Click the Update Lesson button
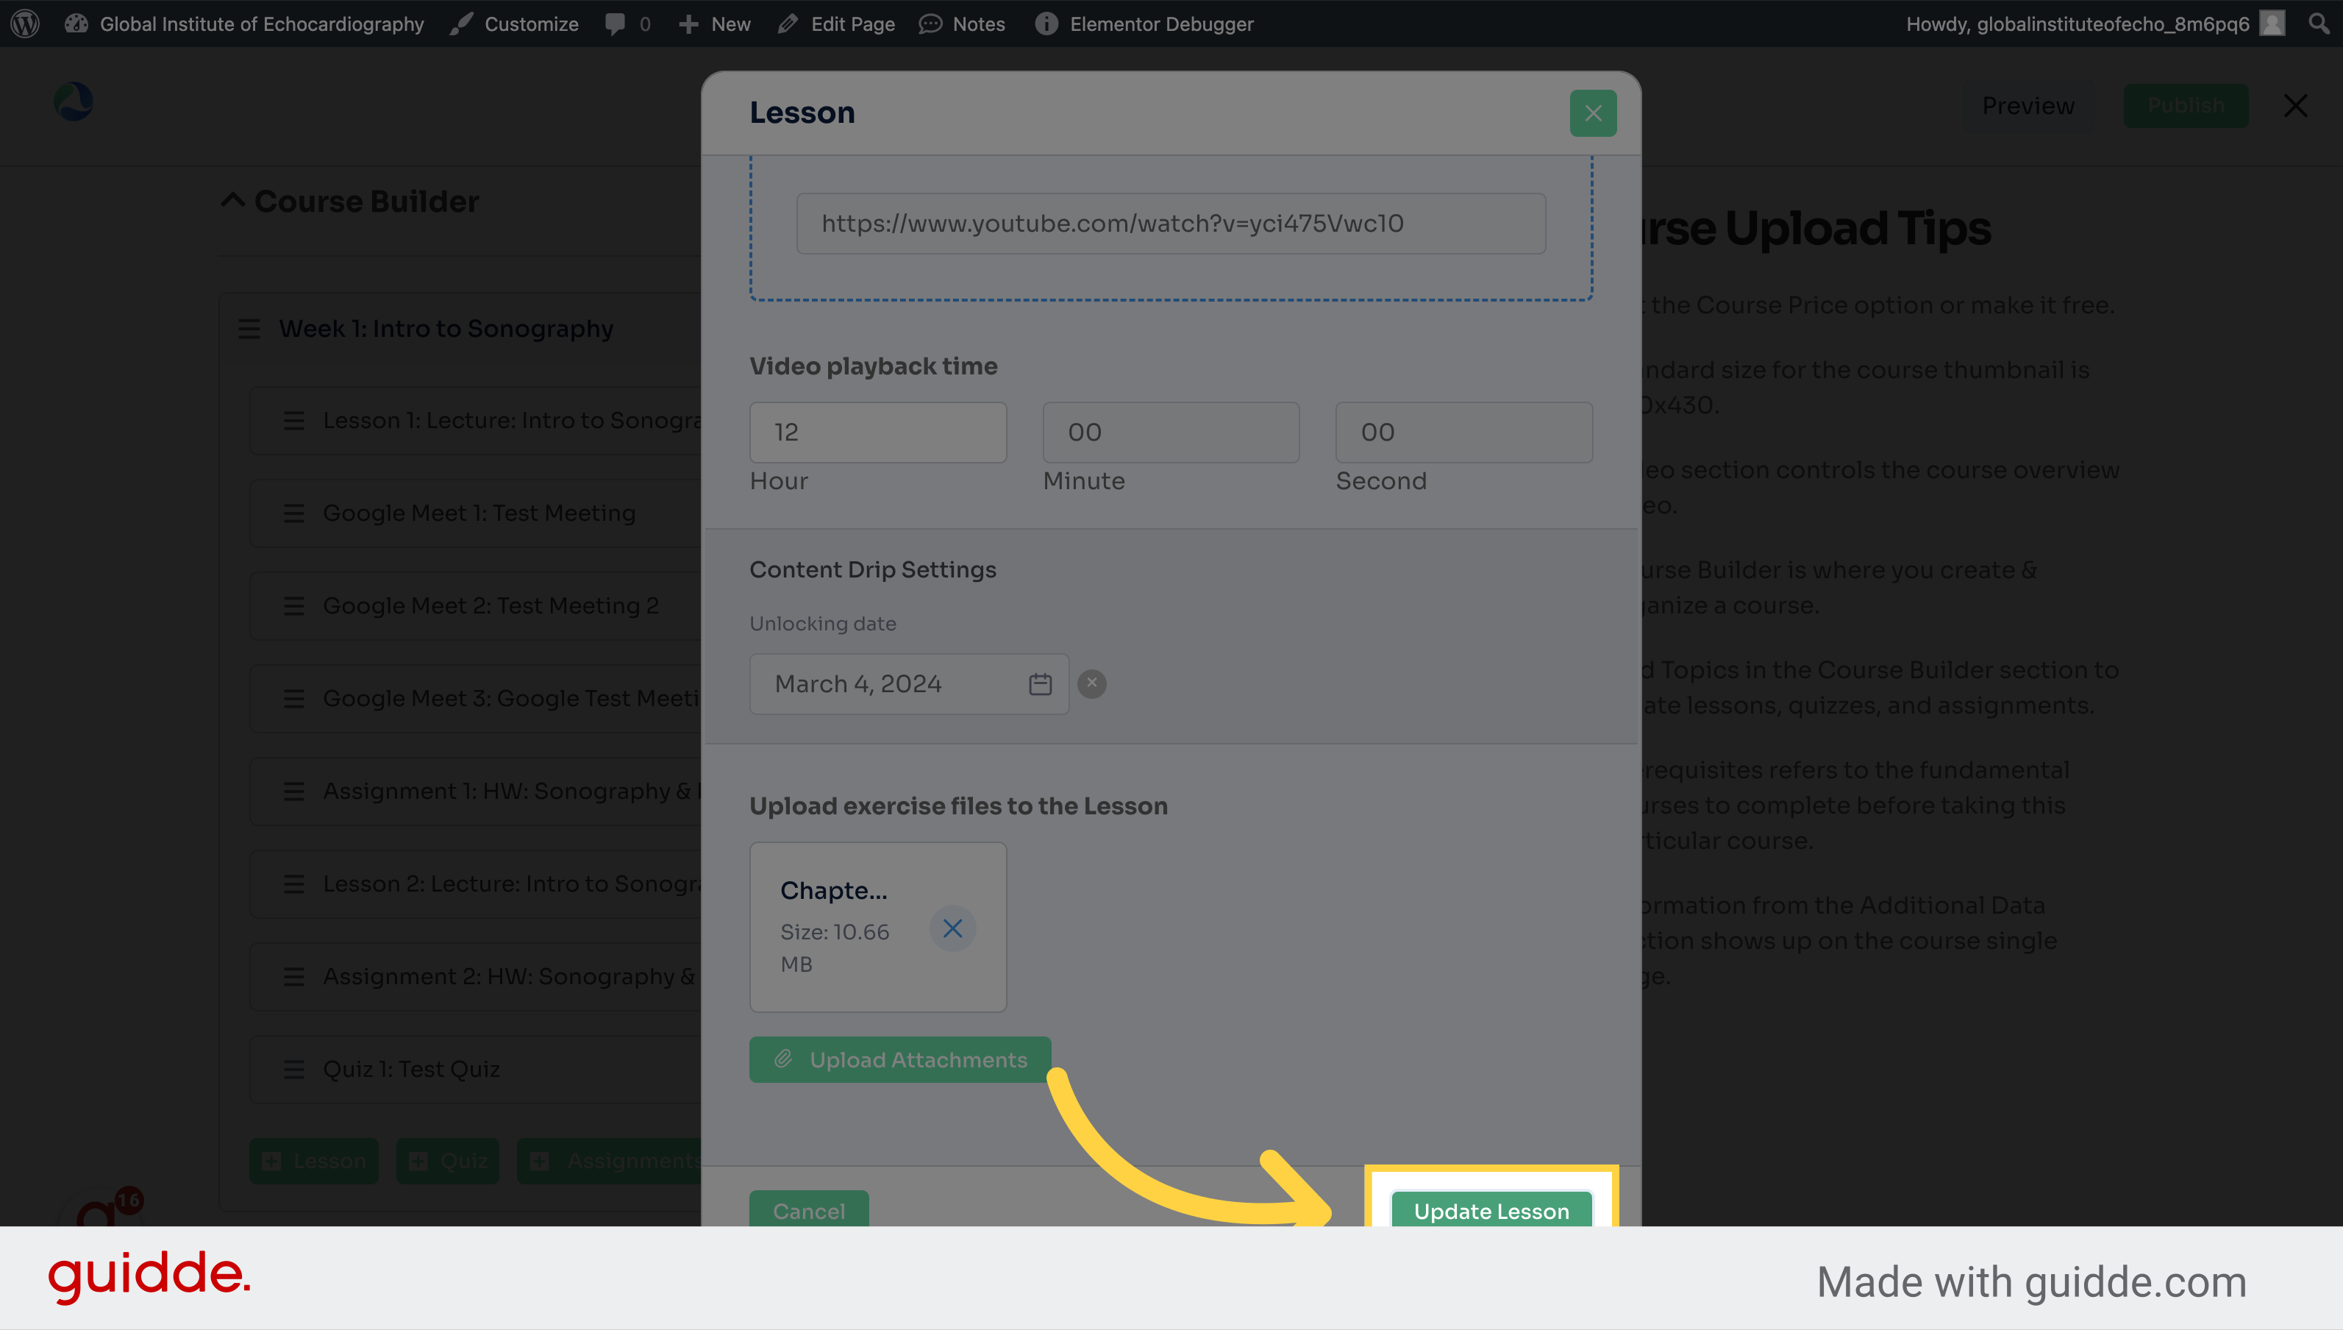The height and width of the screenshot is (1330, 2343). (1490, 1211)
